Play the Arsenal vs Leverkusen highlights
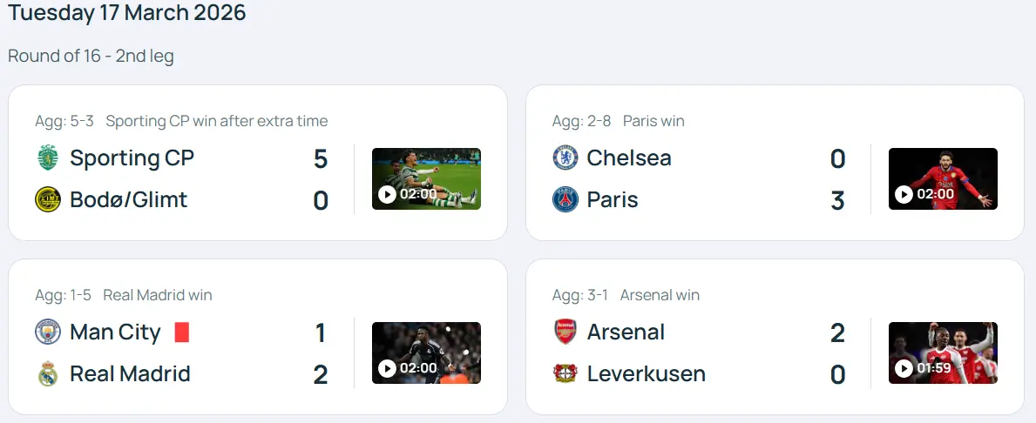Screen dimensions: 1036x423 click(x=943, y=352)
